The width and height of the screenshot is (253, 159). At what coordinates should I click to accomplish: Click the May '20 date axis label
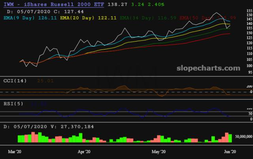pyautogui.click(x=158, y=151)
